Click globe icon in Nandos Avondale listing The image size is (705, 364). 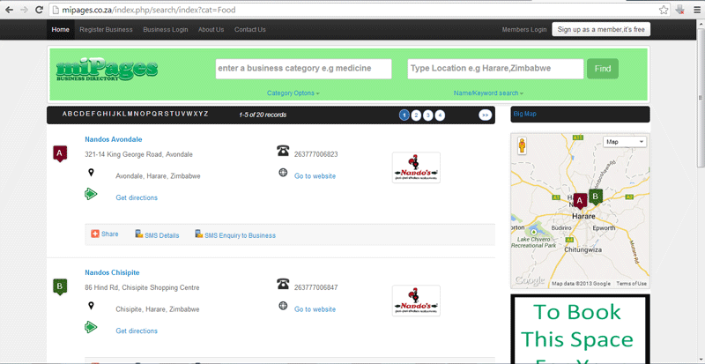[283, 173]
